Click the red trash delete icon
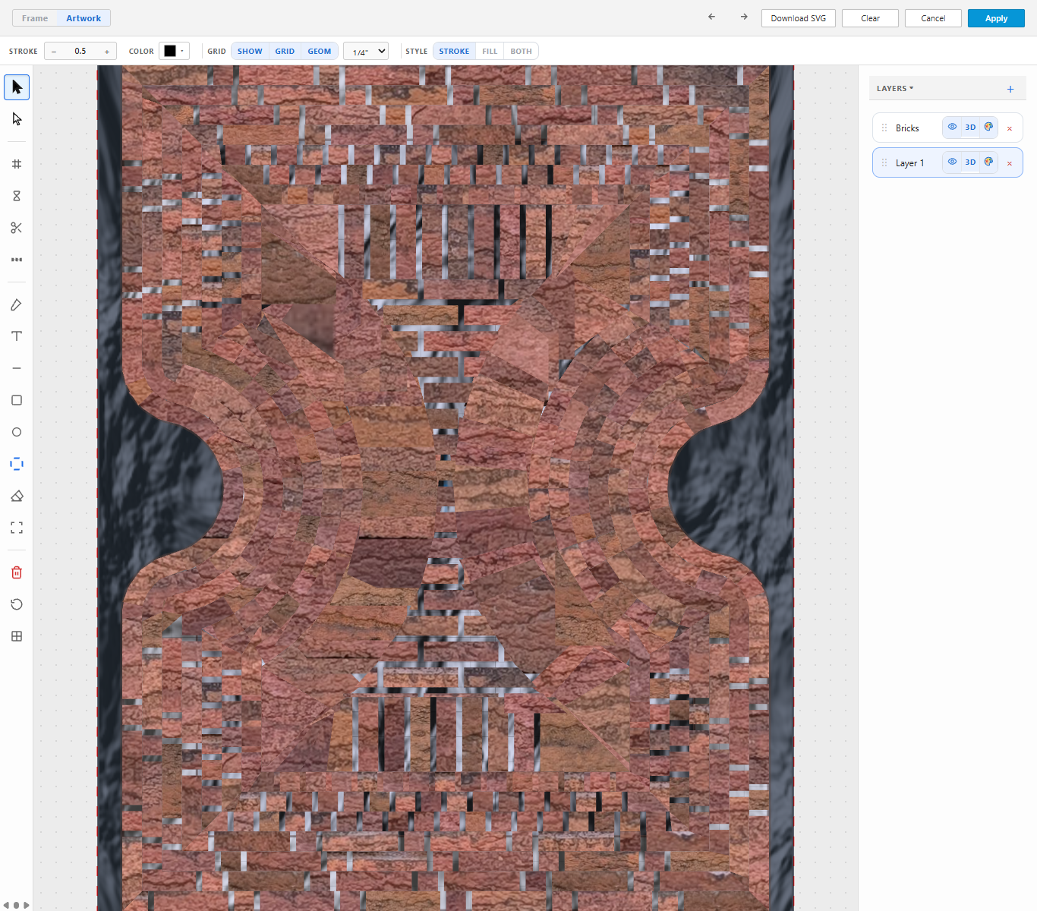 point(17,572)
